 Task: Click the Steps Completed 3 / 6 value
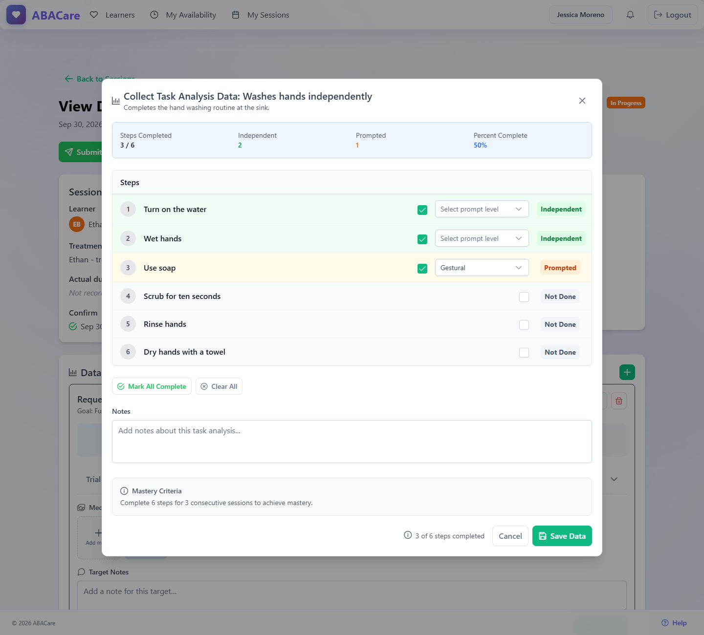(127, 145)
